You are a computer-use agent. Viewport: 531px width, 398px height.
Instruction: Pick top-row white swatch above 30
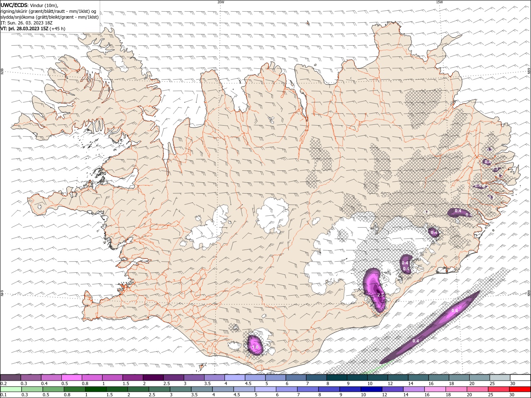click(520, 377)
